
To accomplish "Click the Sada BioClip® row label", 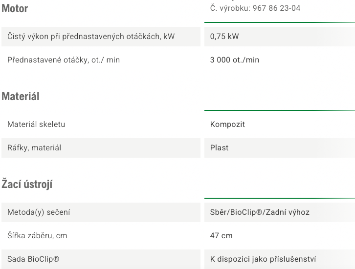I will (33, 259).
